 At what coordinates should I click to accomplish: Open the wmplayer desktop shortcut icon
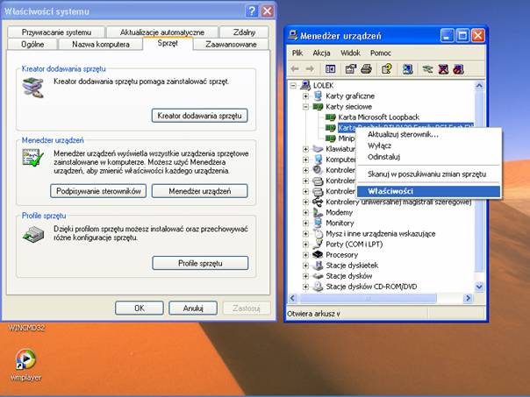point(25,358)
